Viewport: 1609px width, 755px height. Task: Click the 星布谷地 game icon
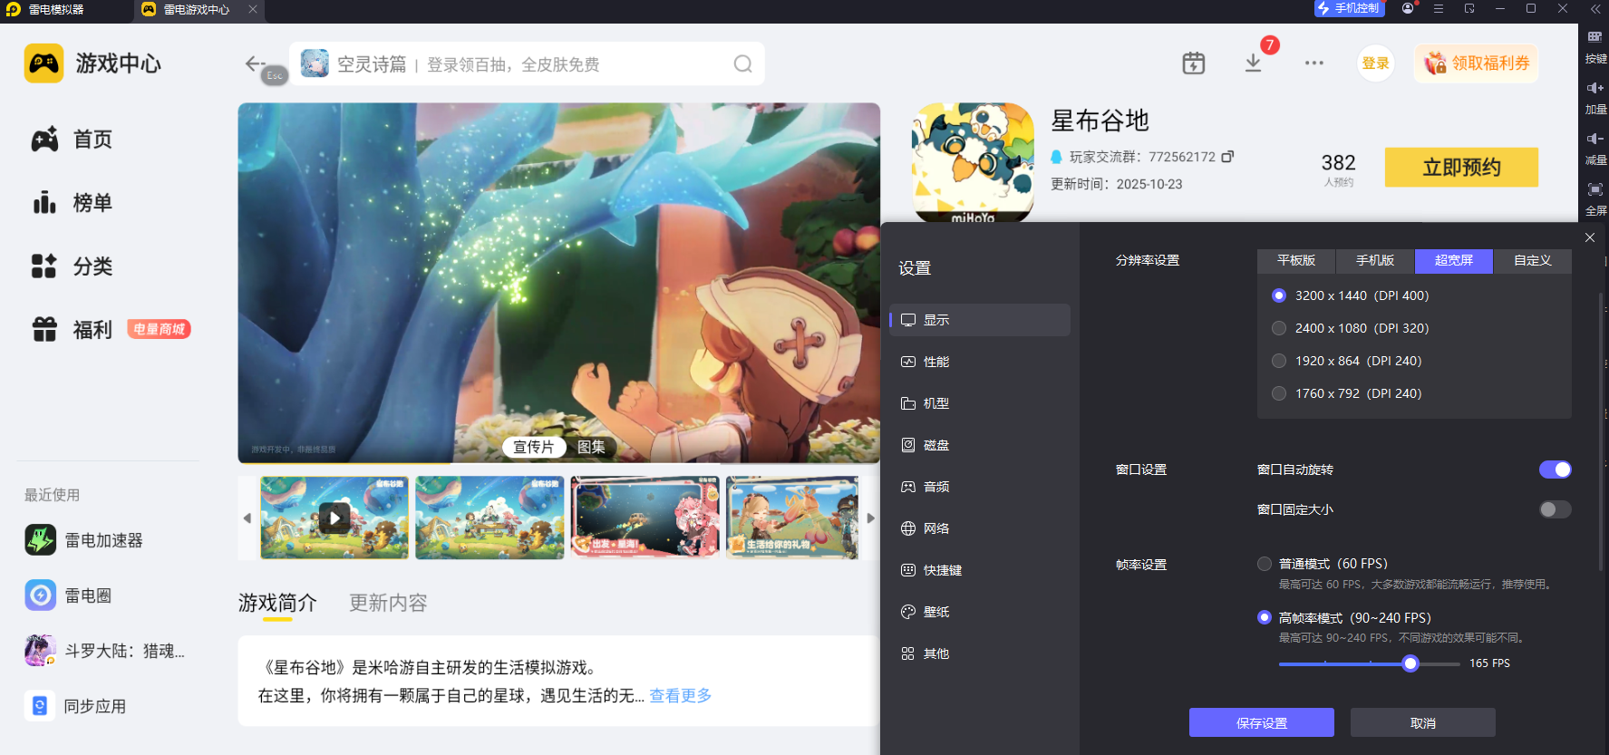pyautogui.click(x=973, y=162)
